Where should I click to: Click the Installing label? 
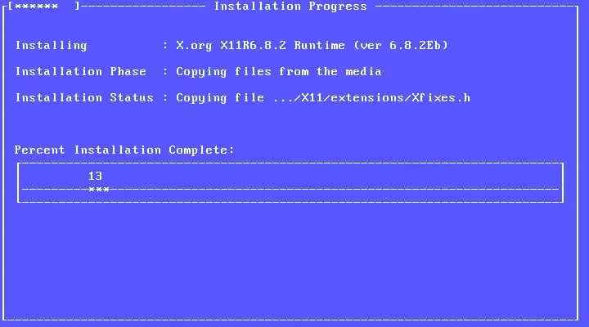point(51,46)
